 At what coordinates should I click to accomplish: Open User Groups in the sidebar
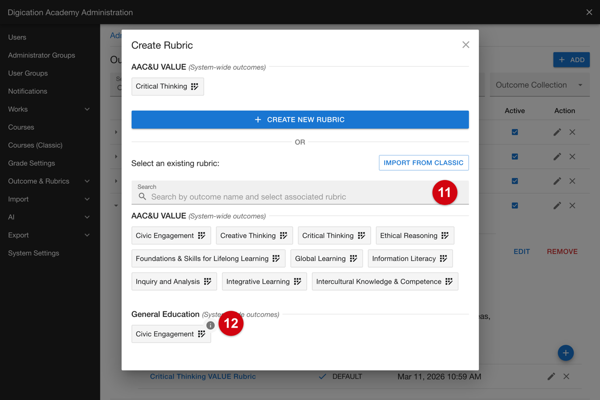coord(28,73)
